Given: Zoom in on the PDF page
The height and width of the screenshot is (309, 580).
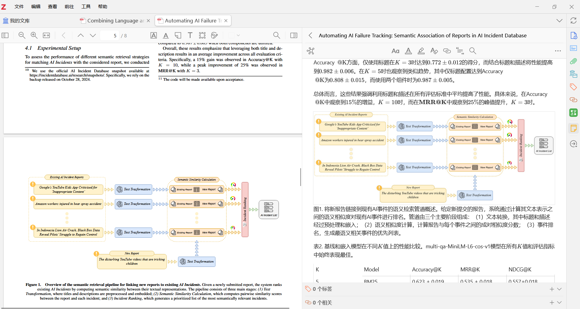Looking at the screenshot, I should [34, 36].
